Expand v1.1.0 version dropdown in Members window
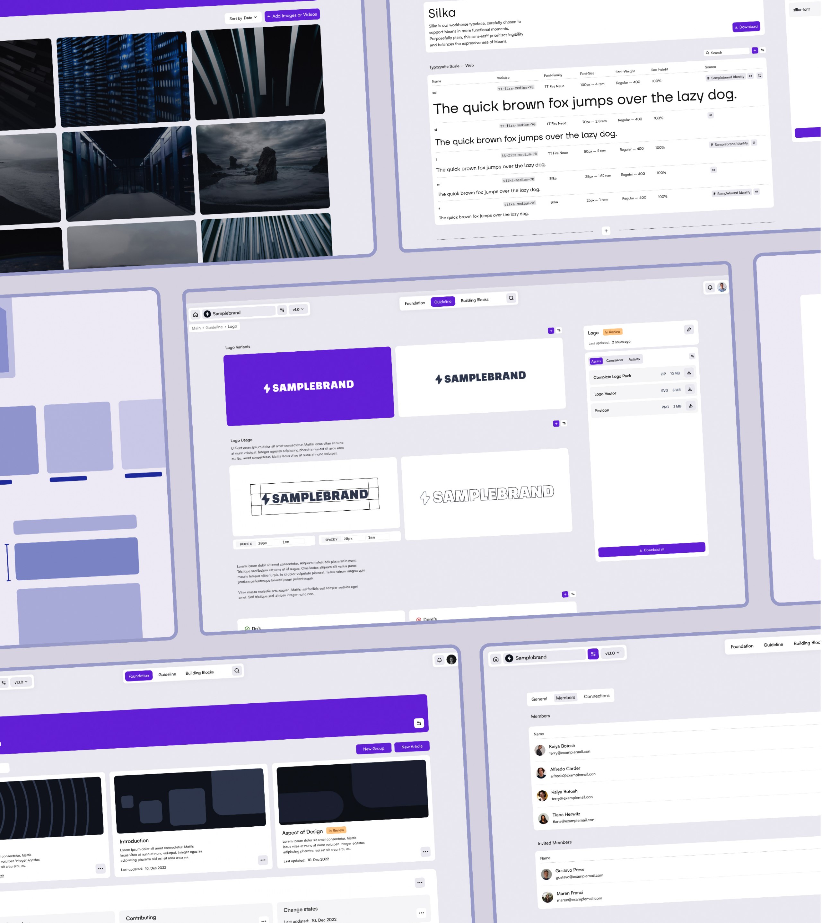 click(613, 653)
